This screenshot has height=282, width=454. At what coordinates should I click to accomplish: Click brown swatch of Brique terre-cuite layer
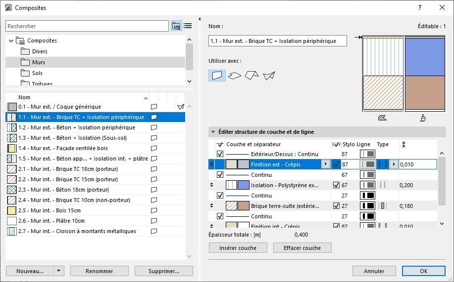(x=243, y=206)
